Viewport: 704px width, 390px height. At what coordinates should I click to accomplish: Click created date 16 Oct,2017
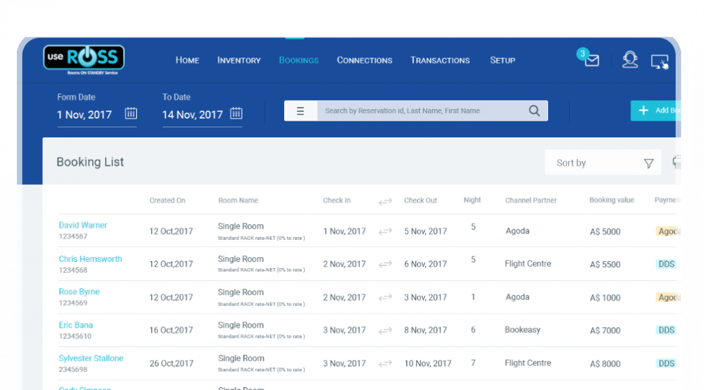pos(171,330)
